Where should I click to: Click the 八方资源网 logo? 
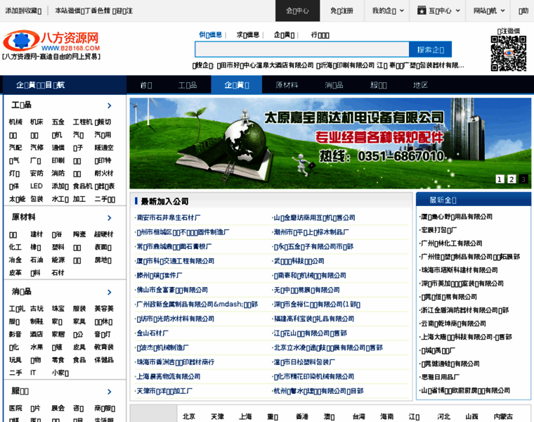pos(52,41)
